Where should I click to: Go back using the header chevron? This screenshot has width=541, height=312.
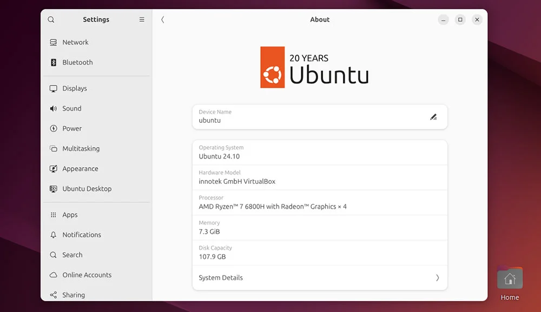click(162, 19)
